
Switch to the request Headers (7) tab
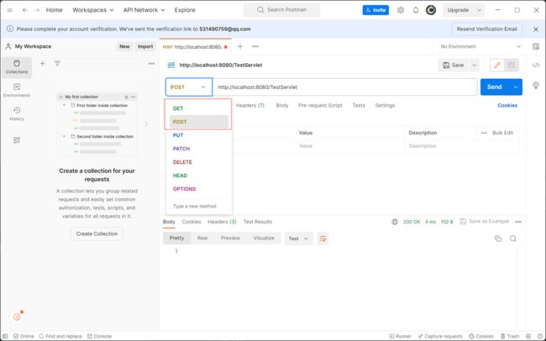tap(250, 106)
